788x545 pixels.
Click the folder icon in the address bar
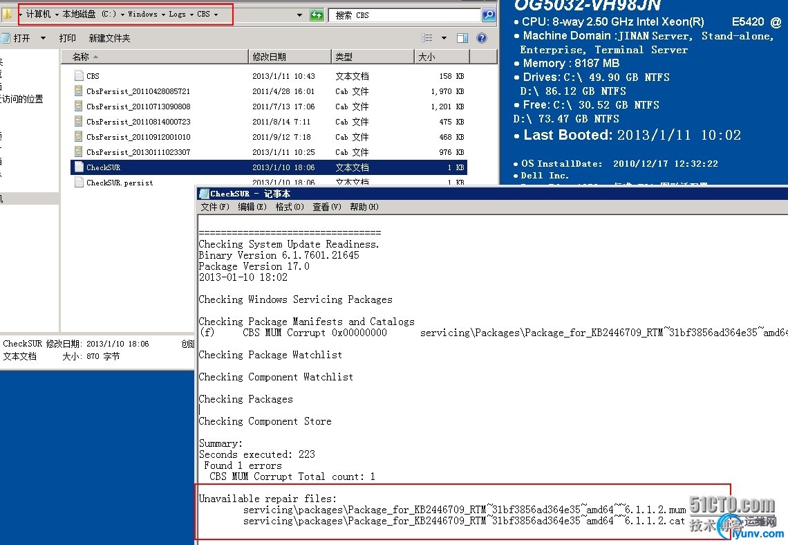coord(7,14)
